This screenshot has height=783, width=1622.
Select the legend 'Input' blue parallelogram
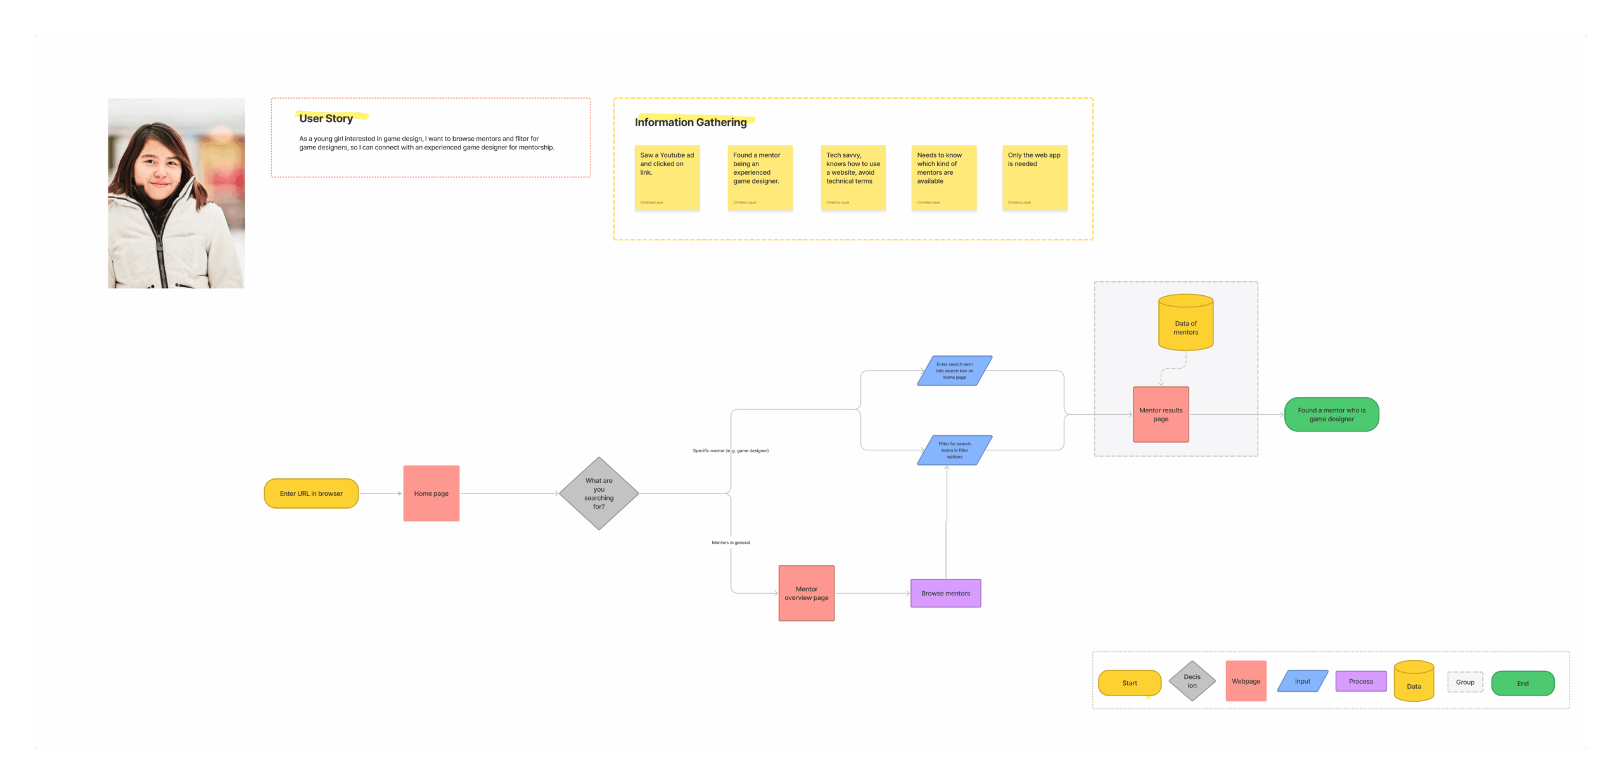pos(1301,681)
